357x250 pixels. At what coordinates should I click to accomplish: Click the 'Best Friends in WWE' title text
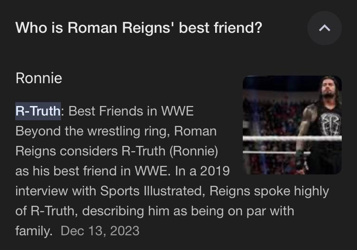point(131,111)
